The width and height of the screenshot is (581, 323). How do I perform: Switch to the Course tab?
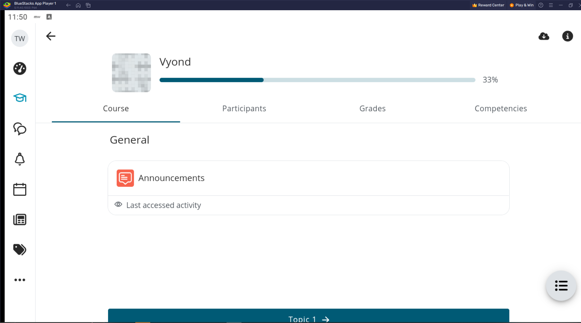[116, 109]
